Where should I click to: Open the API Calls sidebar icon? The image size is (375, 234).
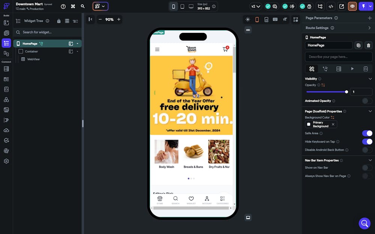coord(6,100)
